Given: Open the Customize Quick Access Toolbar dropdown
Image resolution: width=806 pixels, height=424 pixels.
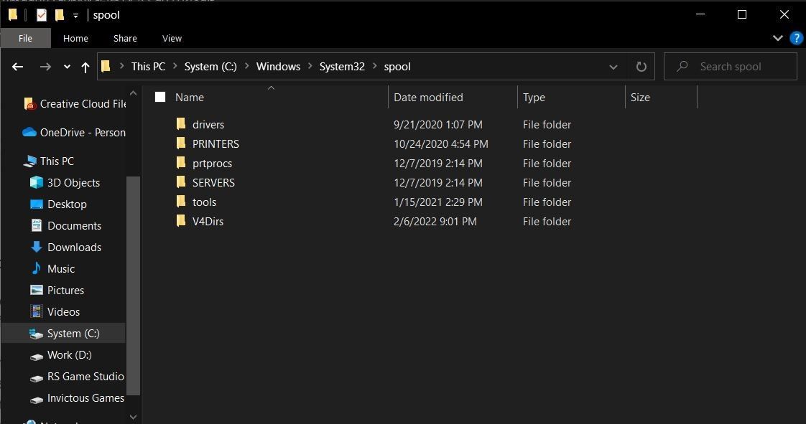Looking at the screenshot, I should point(75,15).
